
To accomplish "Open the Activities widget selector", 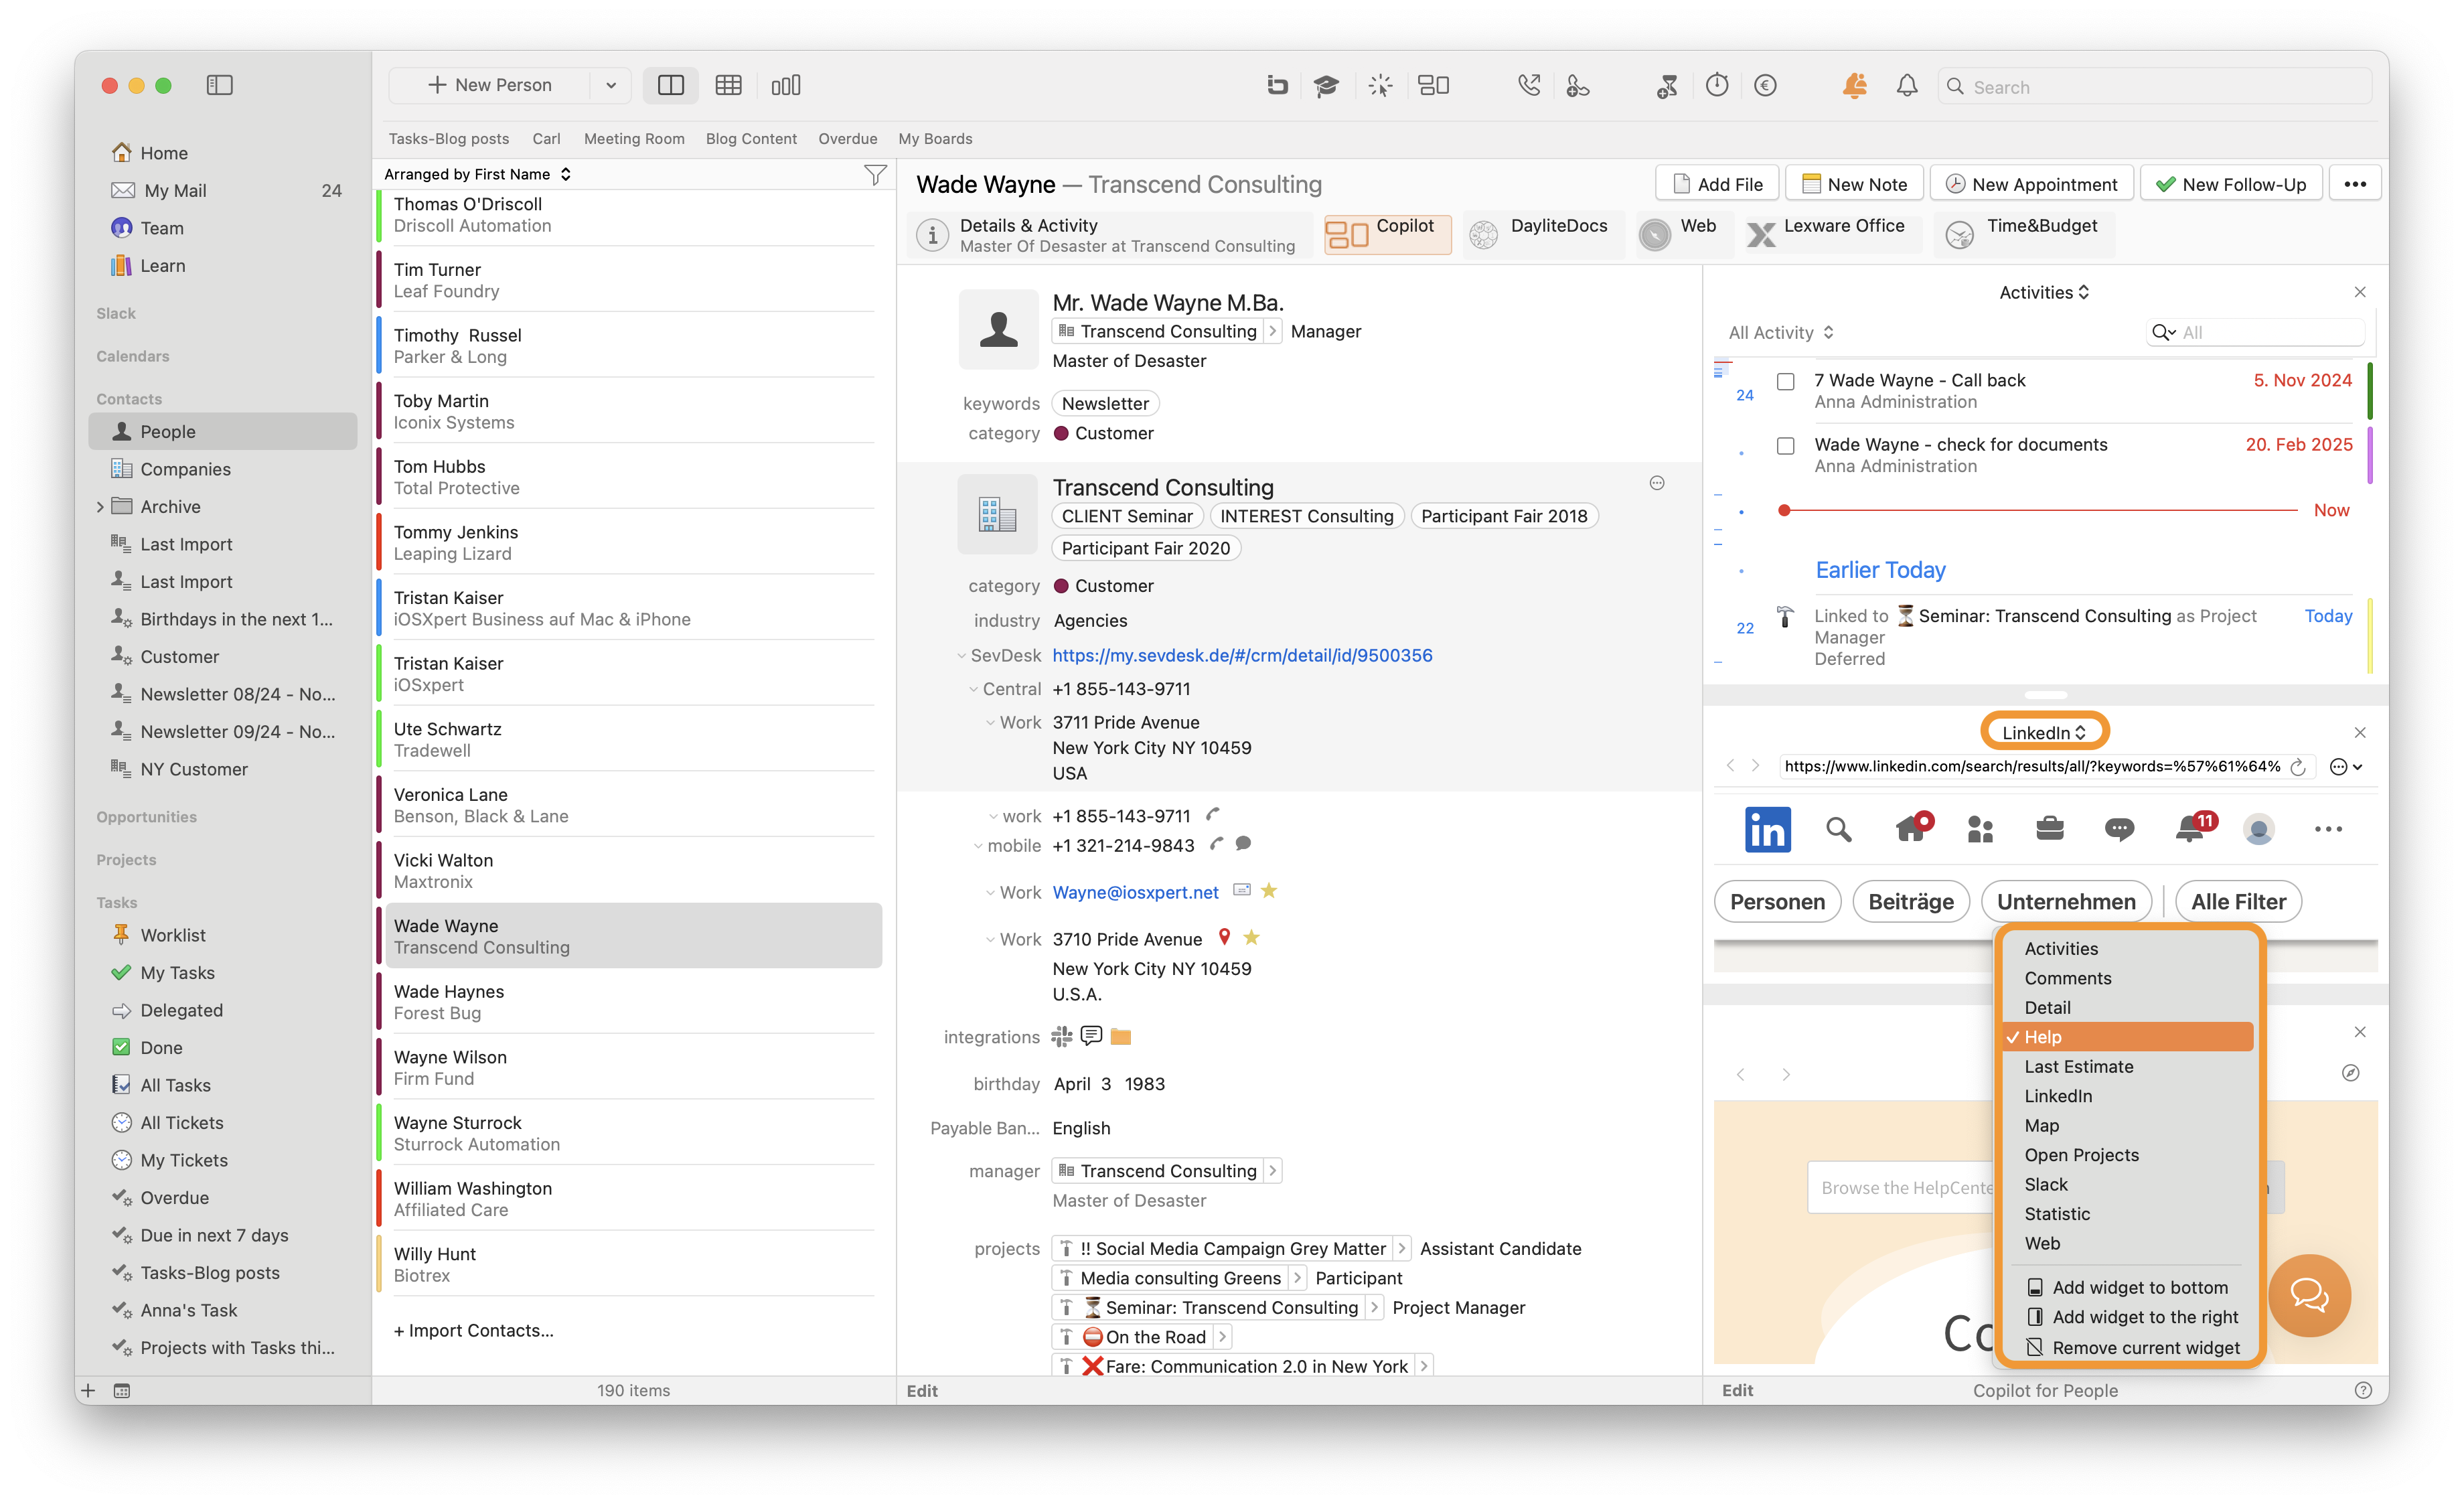I will pyautogui.click(x=2043, y=292).
